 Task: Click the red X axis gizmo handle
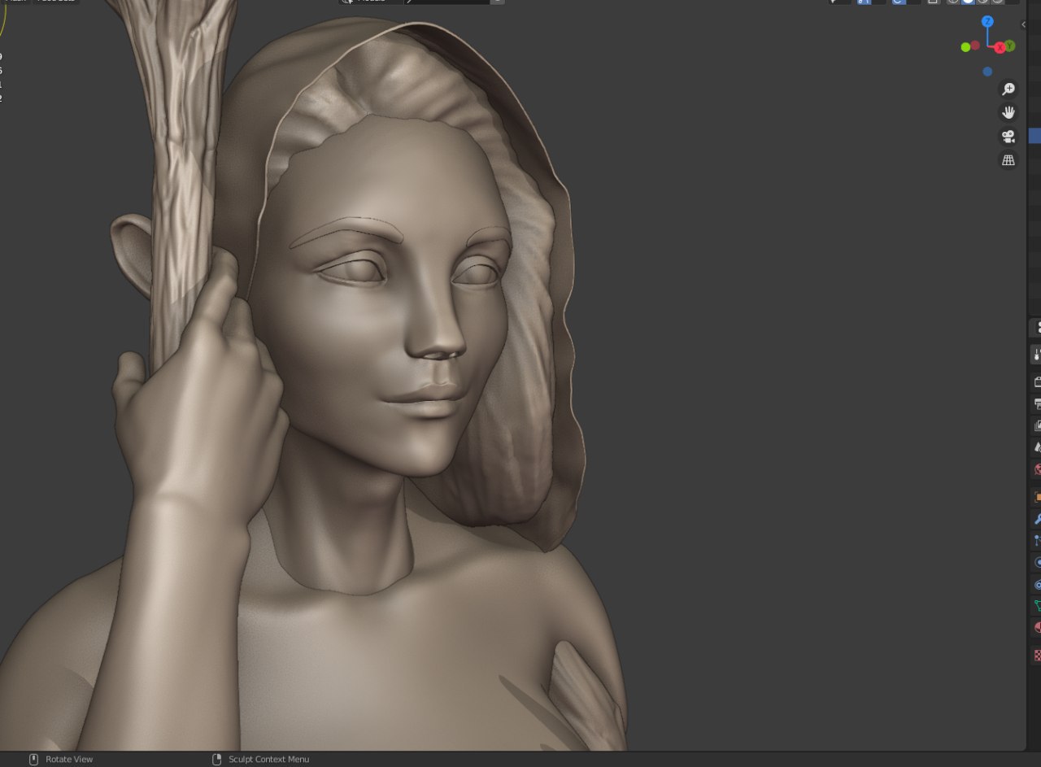point(1000,48)
